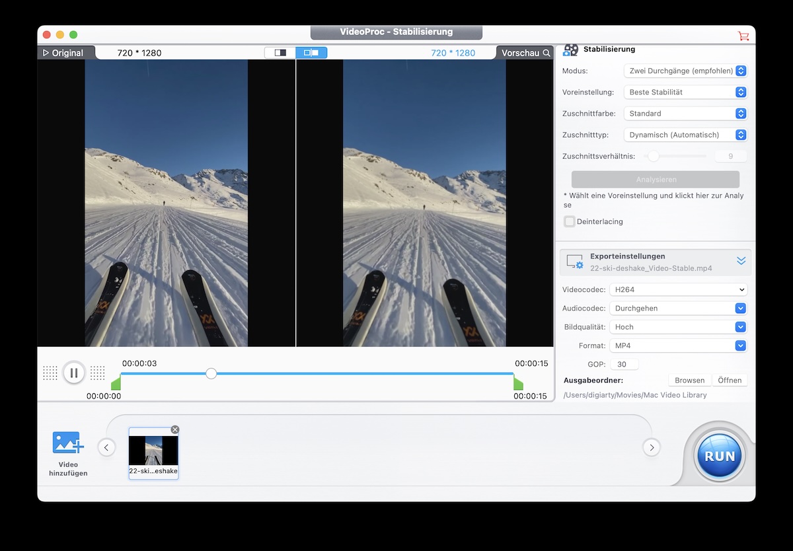Select side-by-side split view mode
Screen dimensions: 793x551
coord(311,53)
